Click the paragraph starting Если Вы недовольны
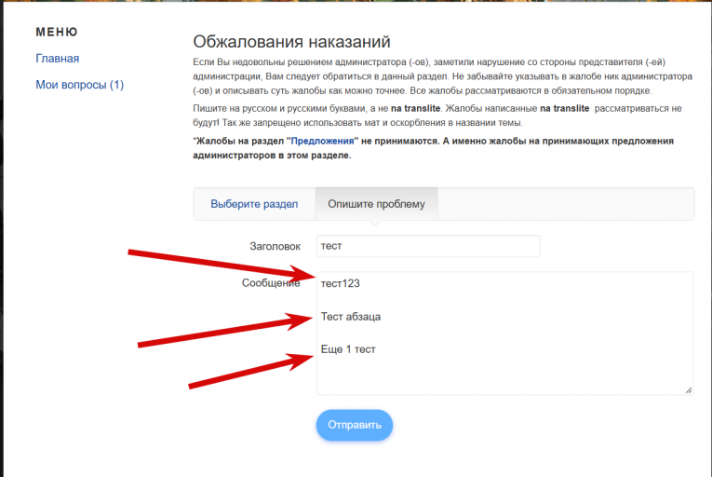Viewport: 712px width, 477px height. [x=443, y=76]
